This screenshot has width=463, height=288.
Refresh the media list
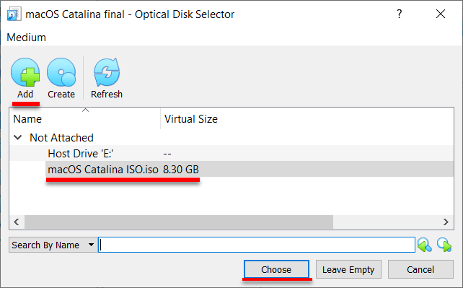pos(107,72)
